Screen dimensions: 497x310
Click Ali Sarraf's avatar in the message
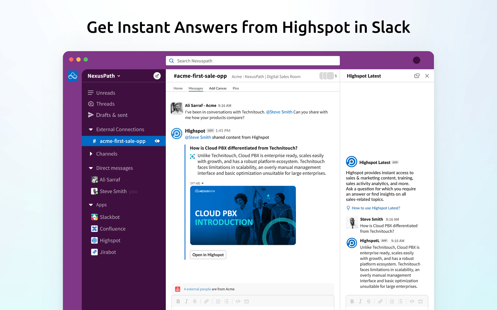click(x=177, y=108)
